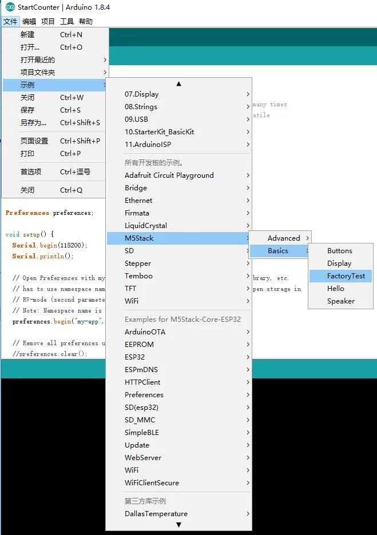Open EEPROM examples submenu

(178, 345)
